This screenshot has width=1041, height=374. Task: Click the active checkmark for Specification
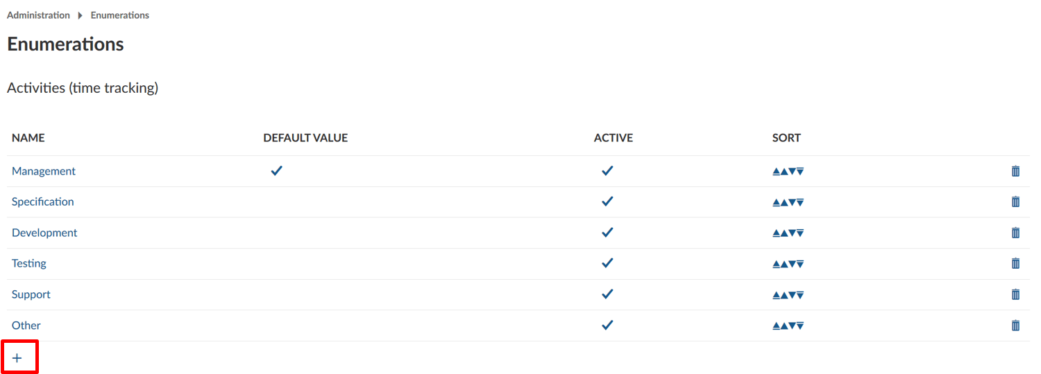pyautogui.click(x=607, y=202)
